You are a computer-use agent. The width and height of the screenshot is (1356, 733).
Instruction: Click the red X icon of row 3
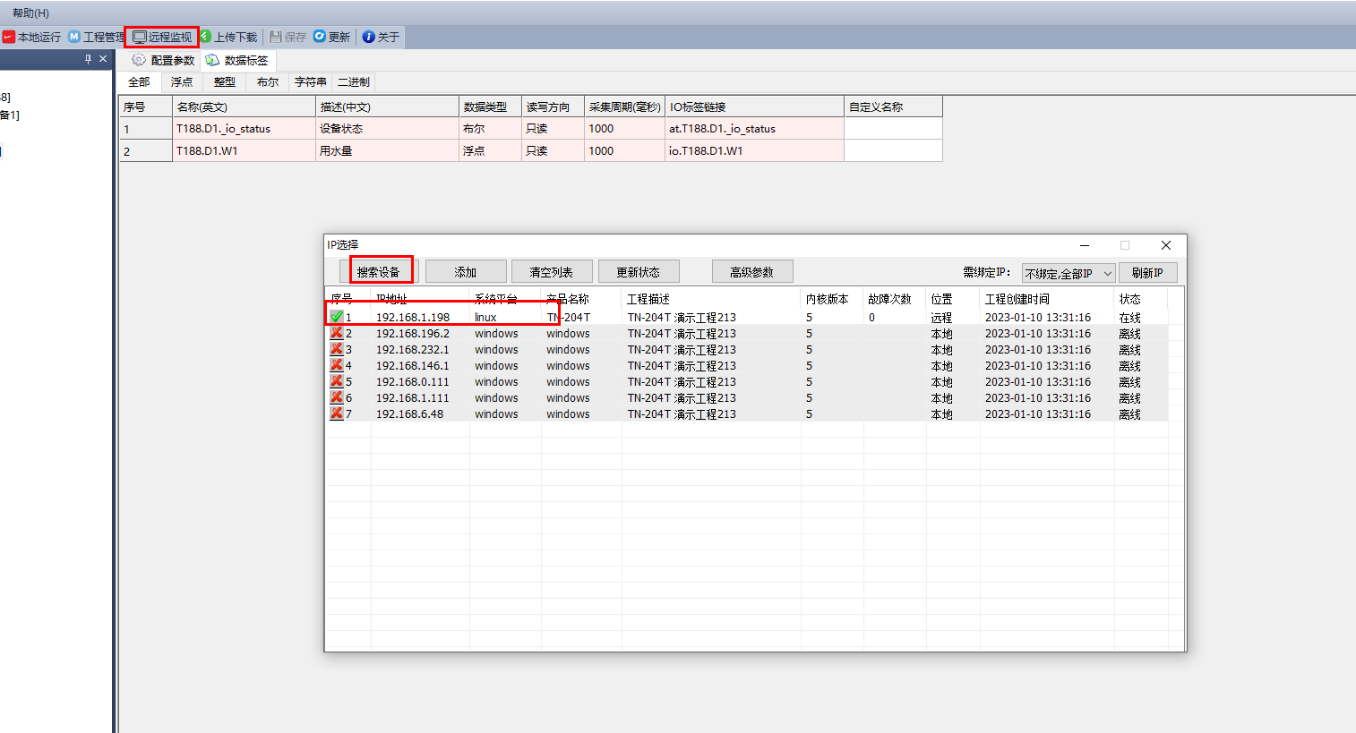337,349
